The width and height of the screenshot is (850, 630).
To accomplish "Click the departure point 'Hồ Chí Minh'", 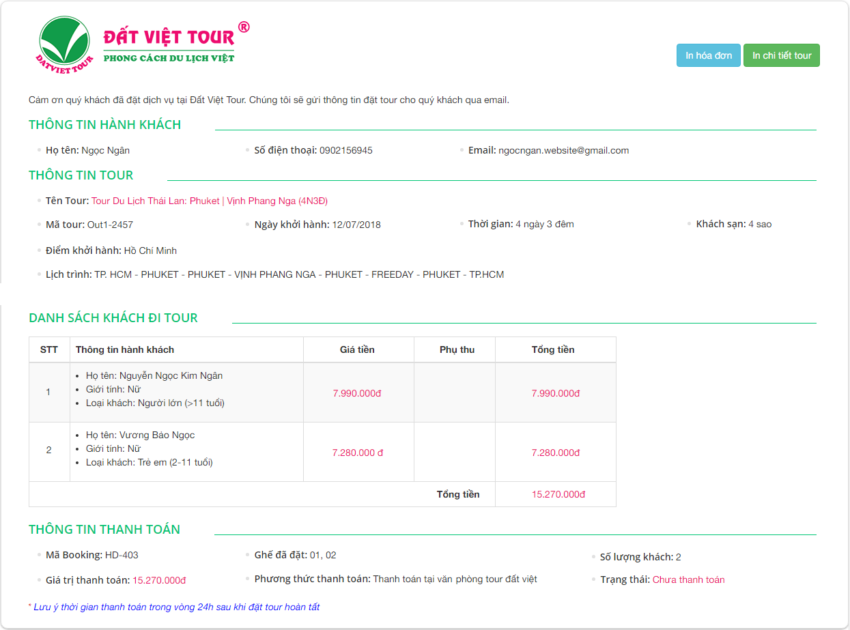I will tap(150, 250).
